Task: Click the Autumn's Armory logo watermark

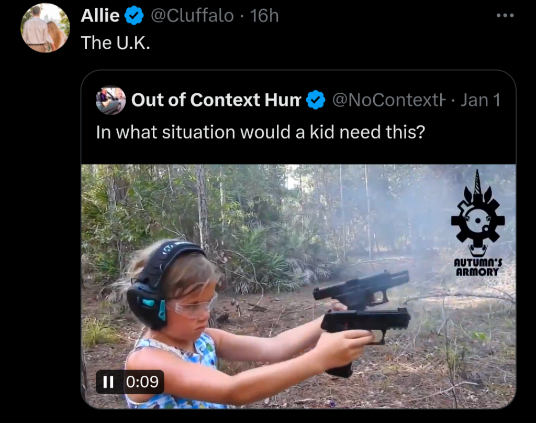Action: pos(477,223)
